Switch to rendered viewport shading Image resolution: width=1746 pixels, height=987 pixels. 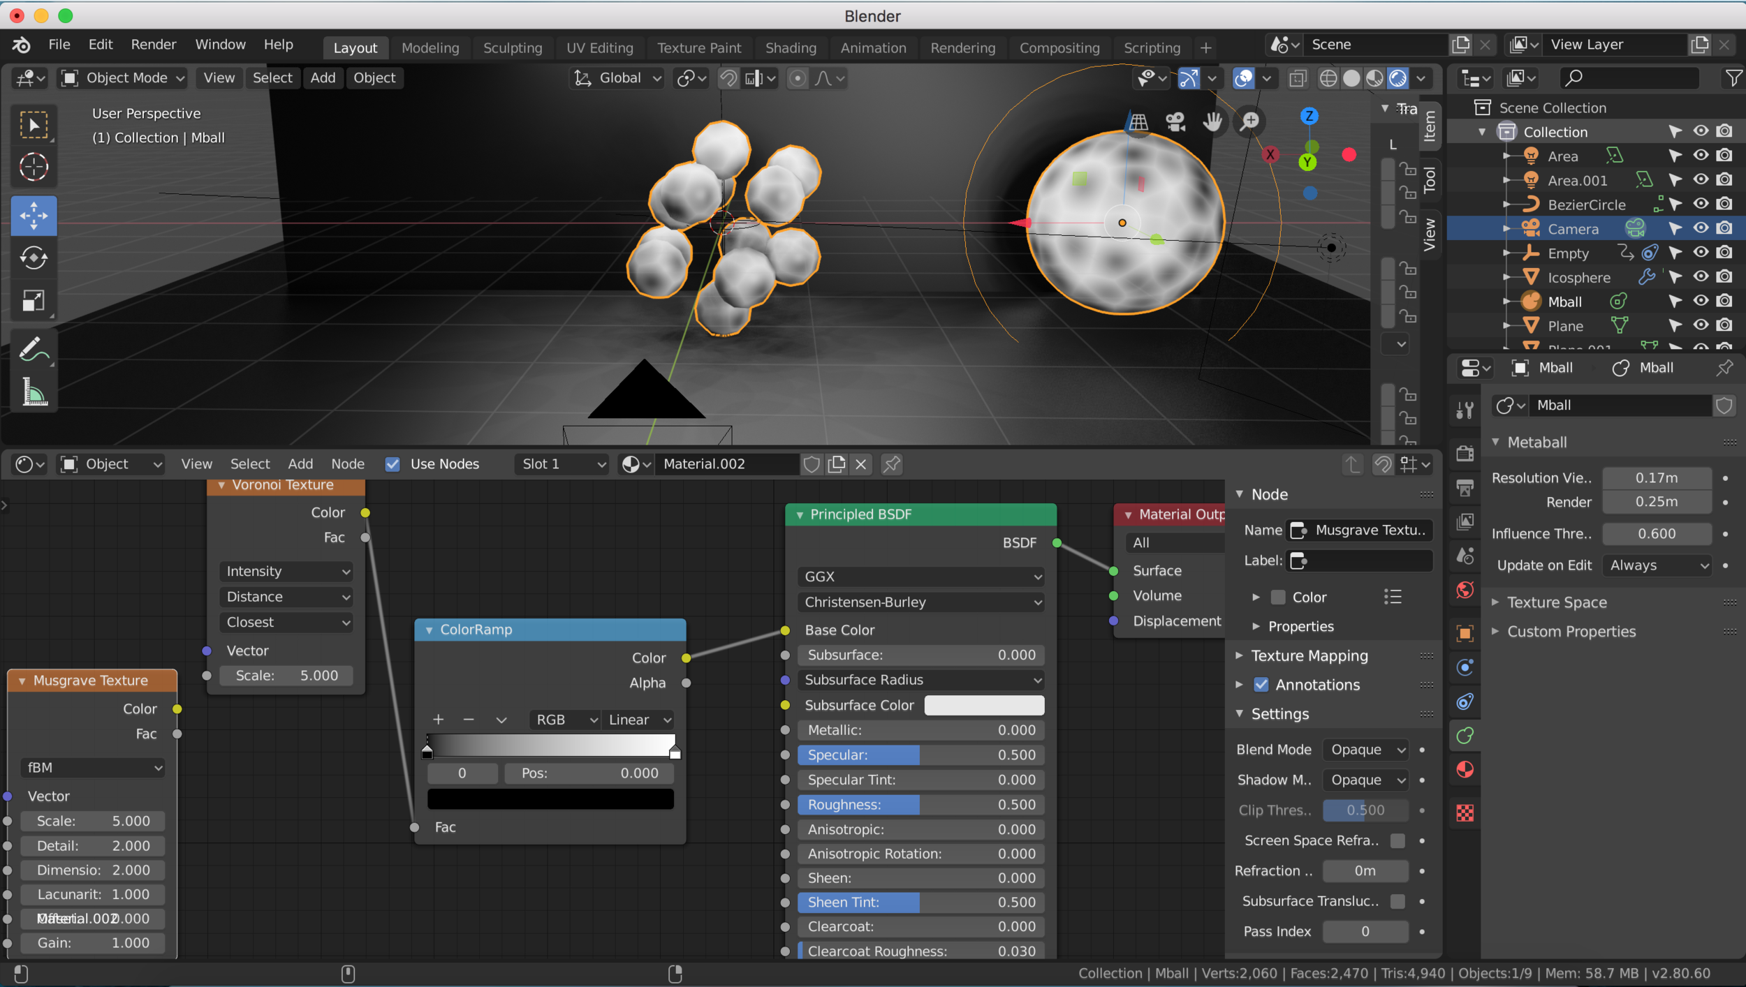1397,78
